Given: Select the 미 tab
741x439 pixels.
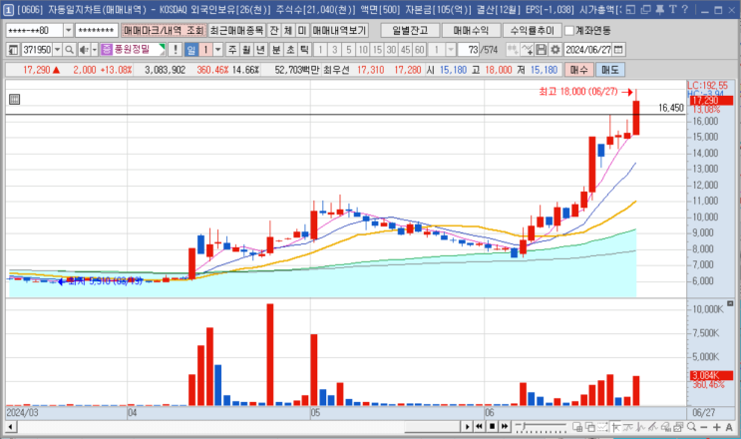Looking at the screenshot, I should (x=302, y=31).
